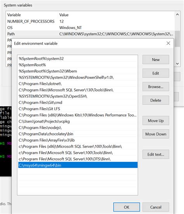Delete the selected path entry
This screenshot has height=214, width=184.
(156, 100)
